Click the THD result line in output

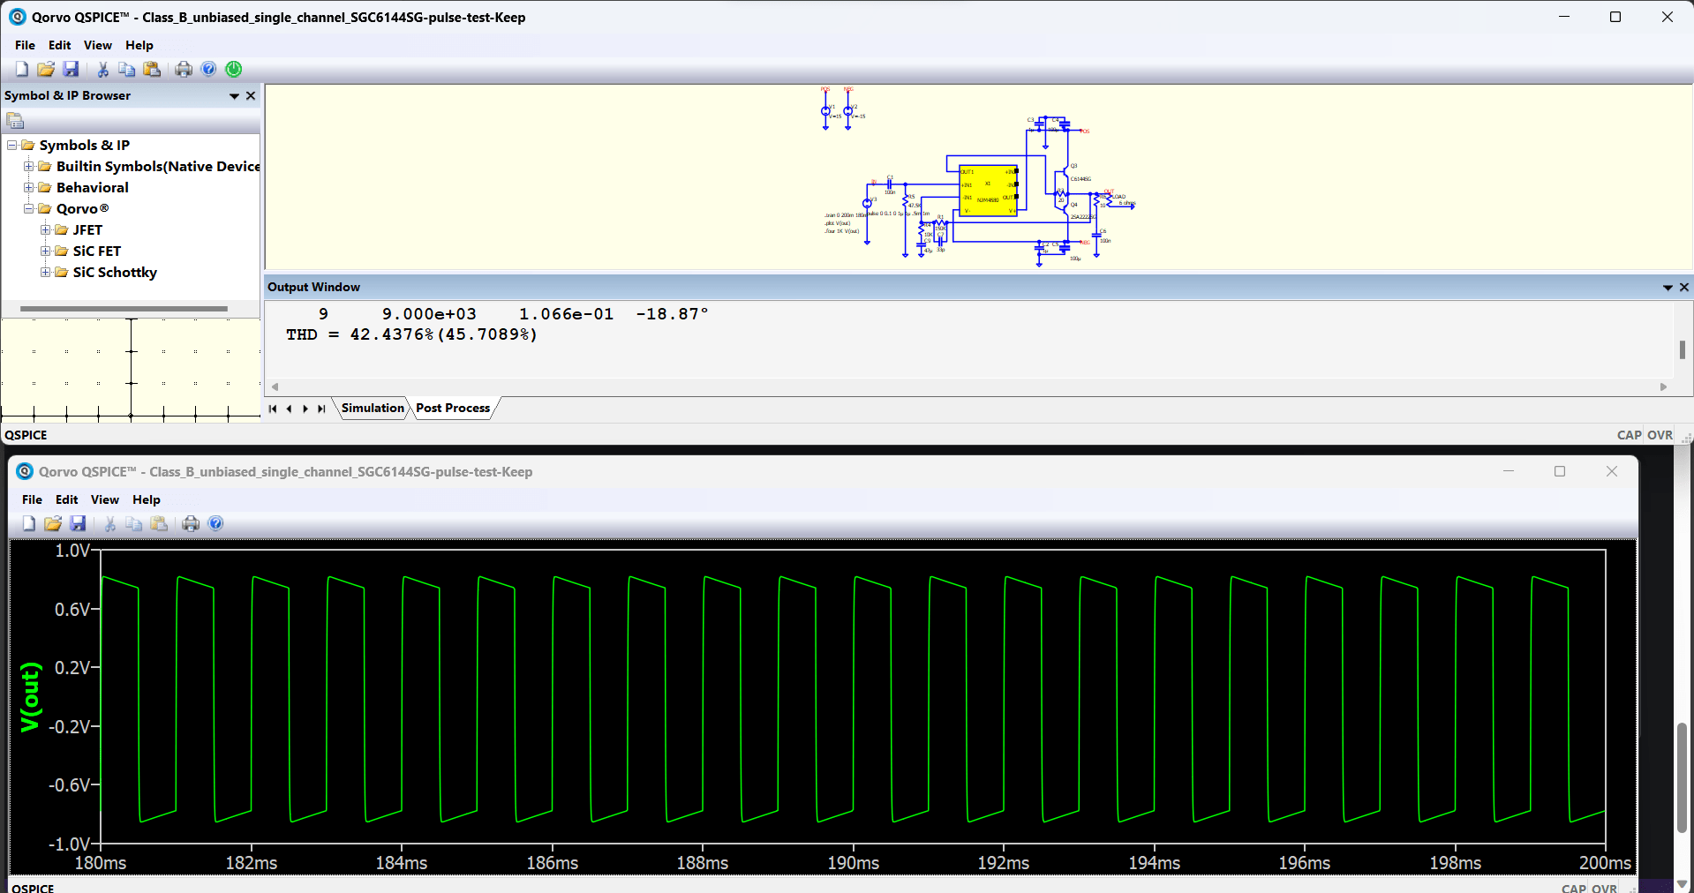(x=411, y=334)
